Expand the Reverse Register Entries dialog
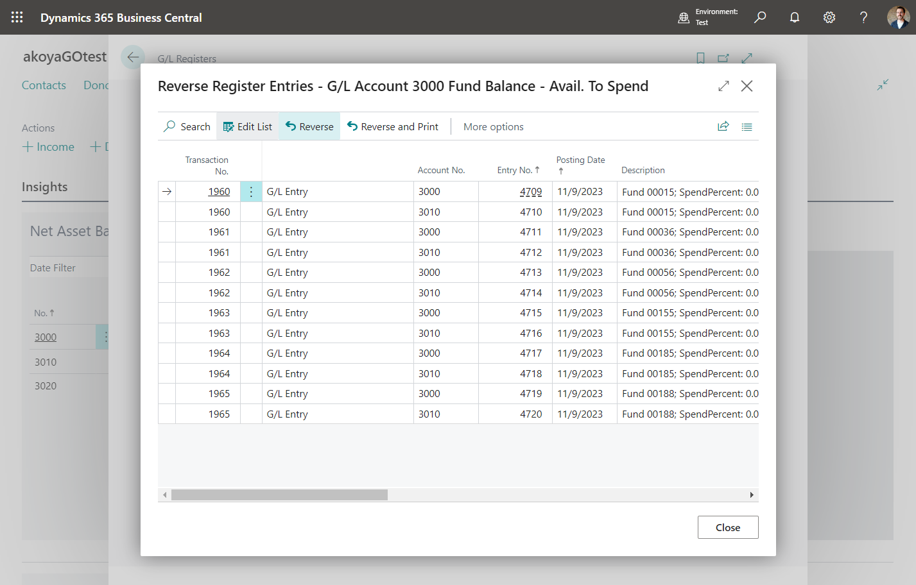Viewport: 916px width, 585px height. point(723,86)
